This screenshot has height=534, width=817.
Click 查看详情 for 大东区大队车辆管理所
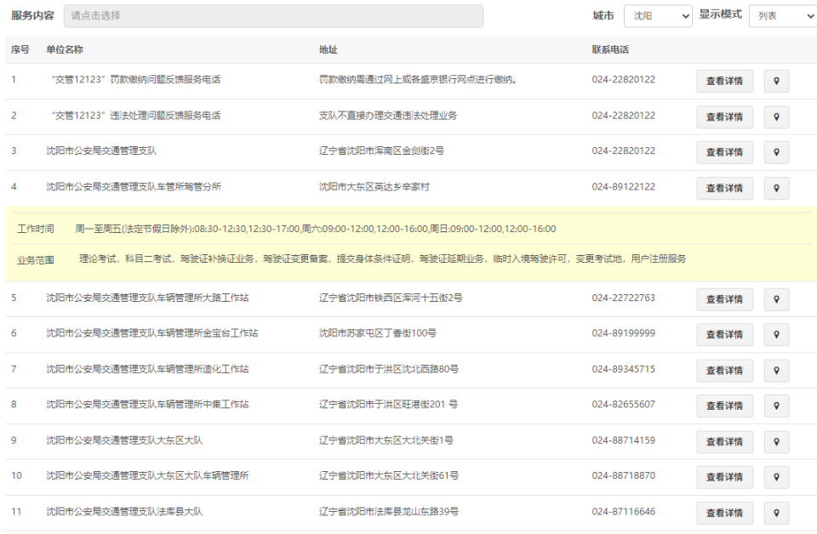(x=725, y=477)
